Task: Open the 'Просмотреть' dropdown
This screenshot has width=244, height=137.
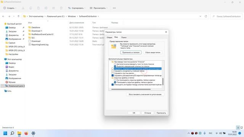Action: tap(99, 8)
